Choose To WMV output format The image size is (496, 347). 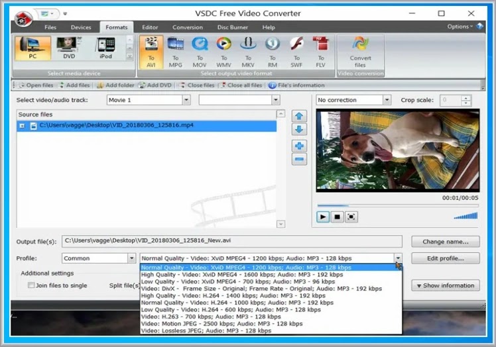[223, 52]
